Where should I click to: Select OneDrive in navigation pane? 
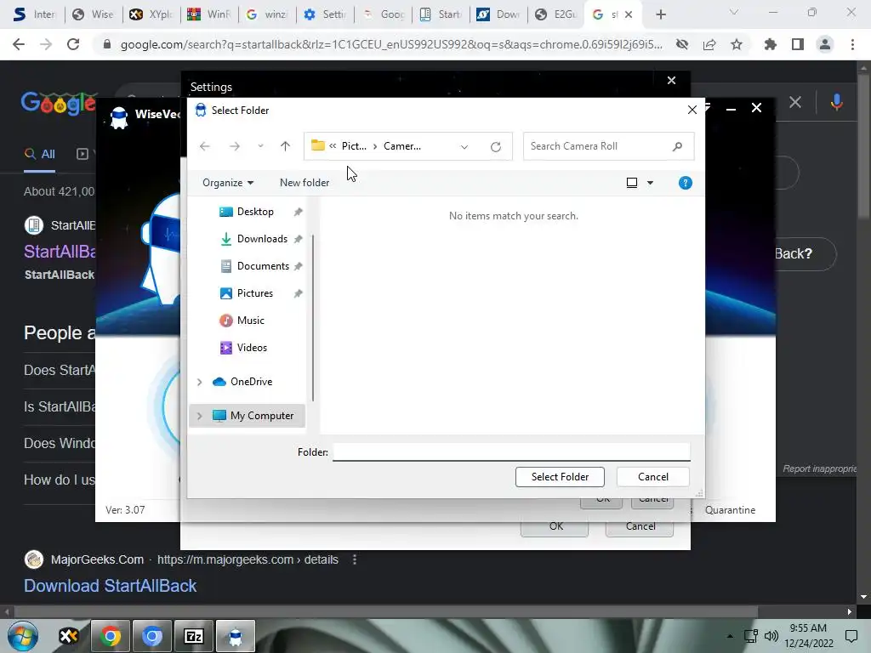[x=251, y=382]
